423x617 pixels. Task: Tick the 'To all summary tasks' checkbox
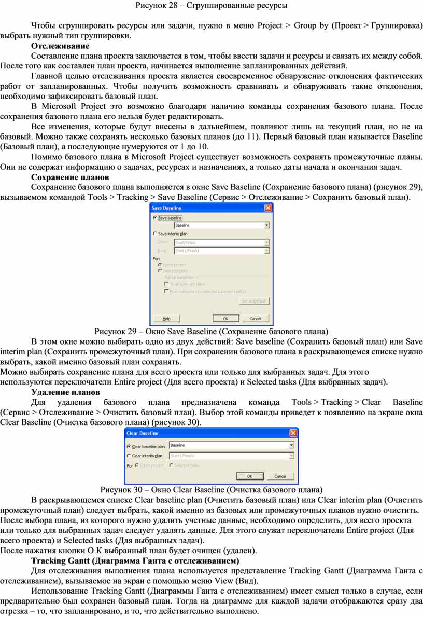click(x=166, y=284)
